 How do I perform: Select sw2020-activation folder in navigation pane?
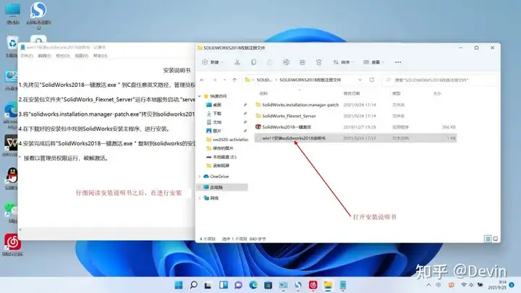226,140
